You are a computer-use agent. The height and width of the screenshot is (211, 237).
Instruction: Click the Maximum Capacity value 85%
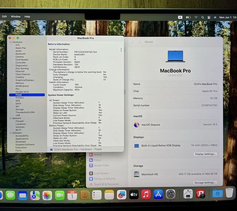pyautogui.click(x=77, y=90)
